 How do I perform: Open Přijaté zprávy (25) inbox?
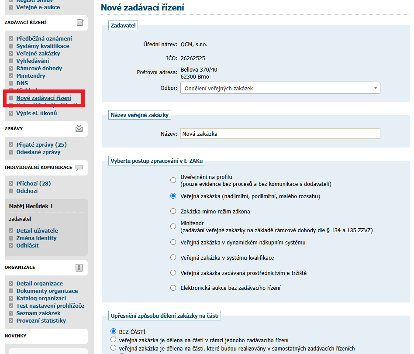point(41,145)
